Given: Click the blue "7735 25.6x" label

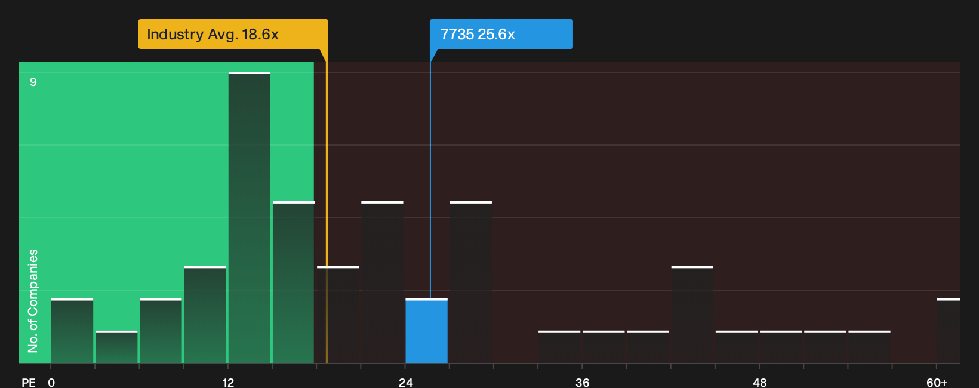Looking at the screenshot, I should pos(501,34).
